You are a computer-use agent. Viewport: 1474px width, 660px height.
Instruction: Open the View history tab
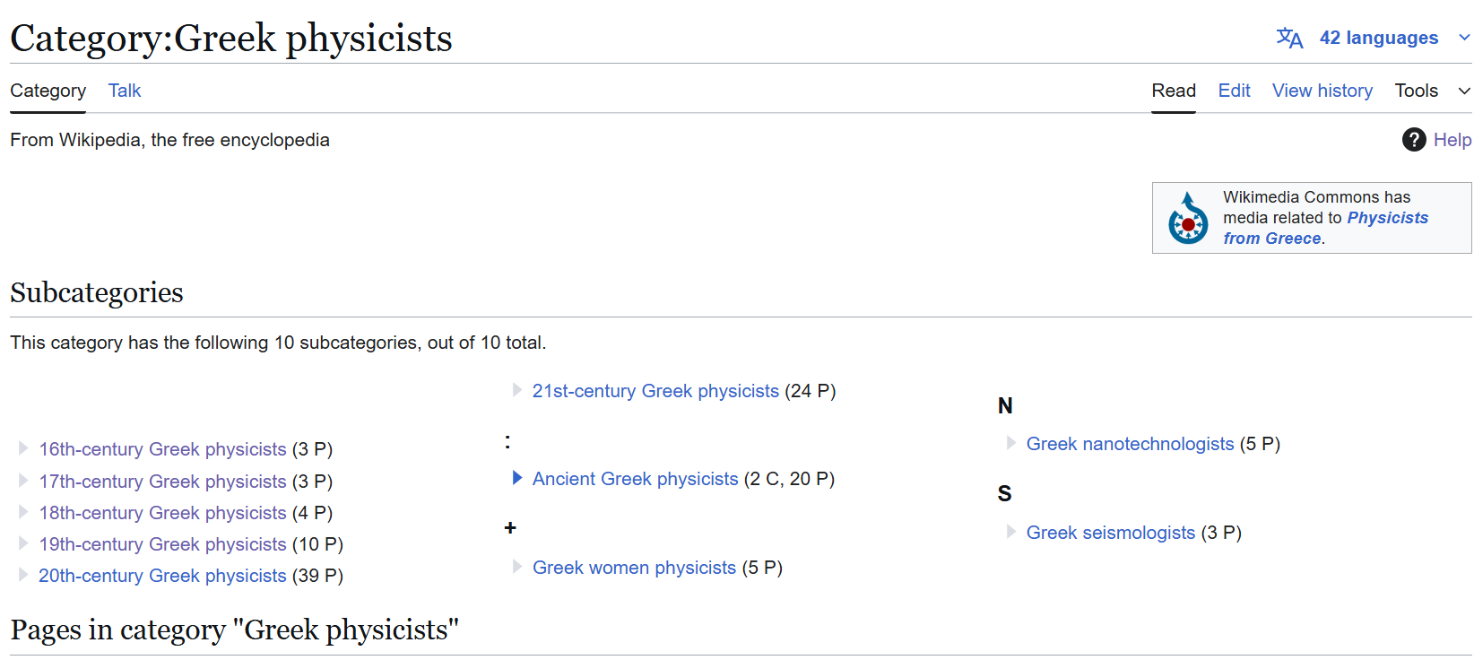point(1322,91)
